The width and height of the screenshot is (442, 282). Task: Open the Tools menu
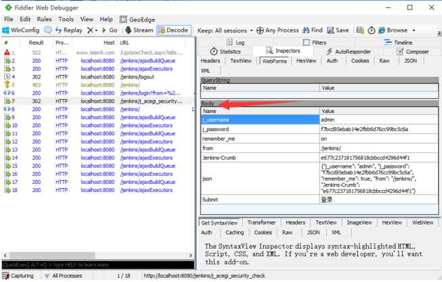(x=66, y=19)
